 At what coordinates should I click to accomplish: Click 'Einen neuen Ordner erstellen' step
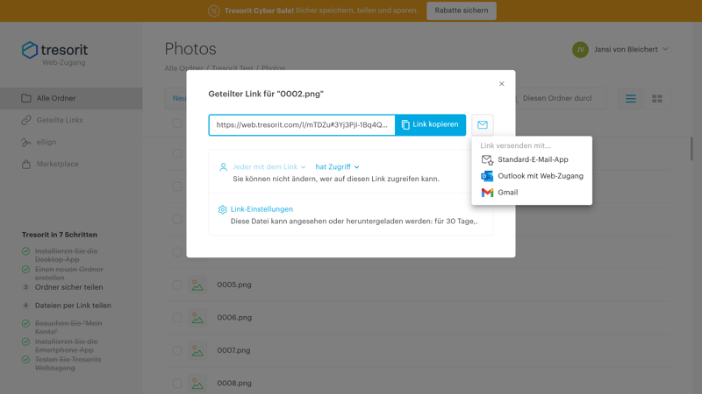(x=69, y=273)
